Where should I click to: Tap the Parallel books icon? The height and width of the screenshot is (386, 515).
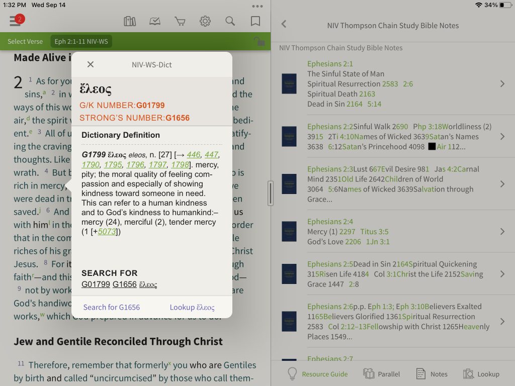click(x=369, y=373)
